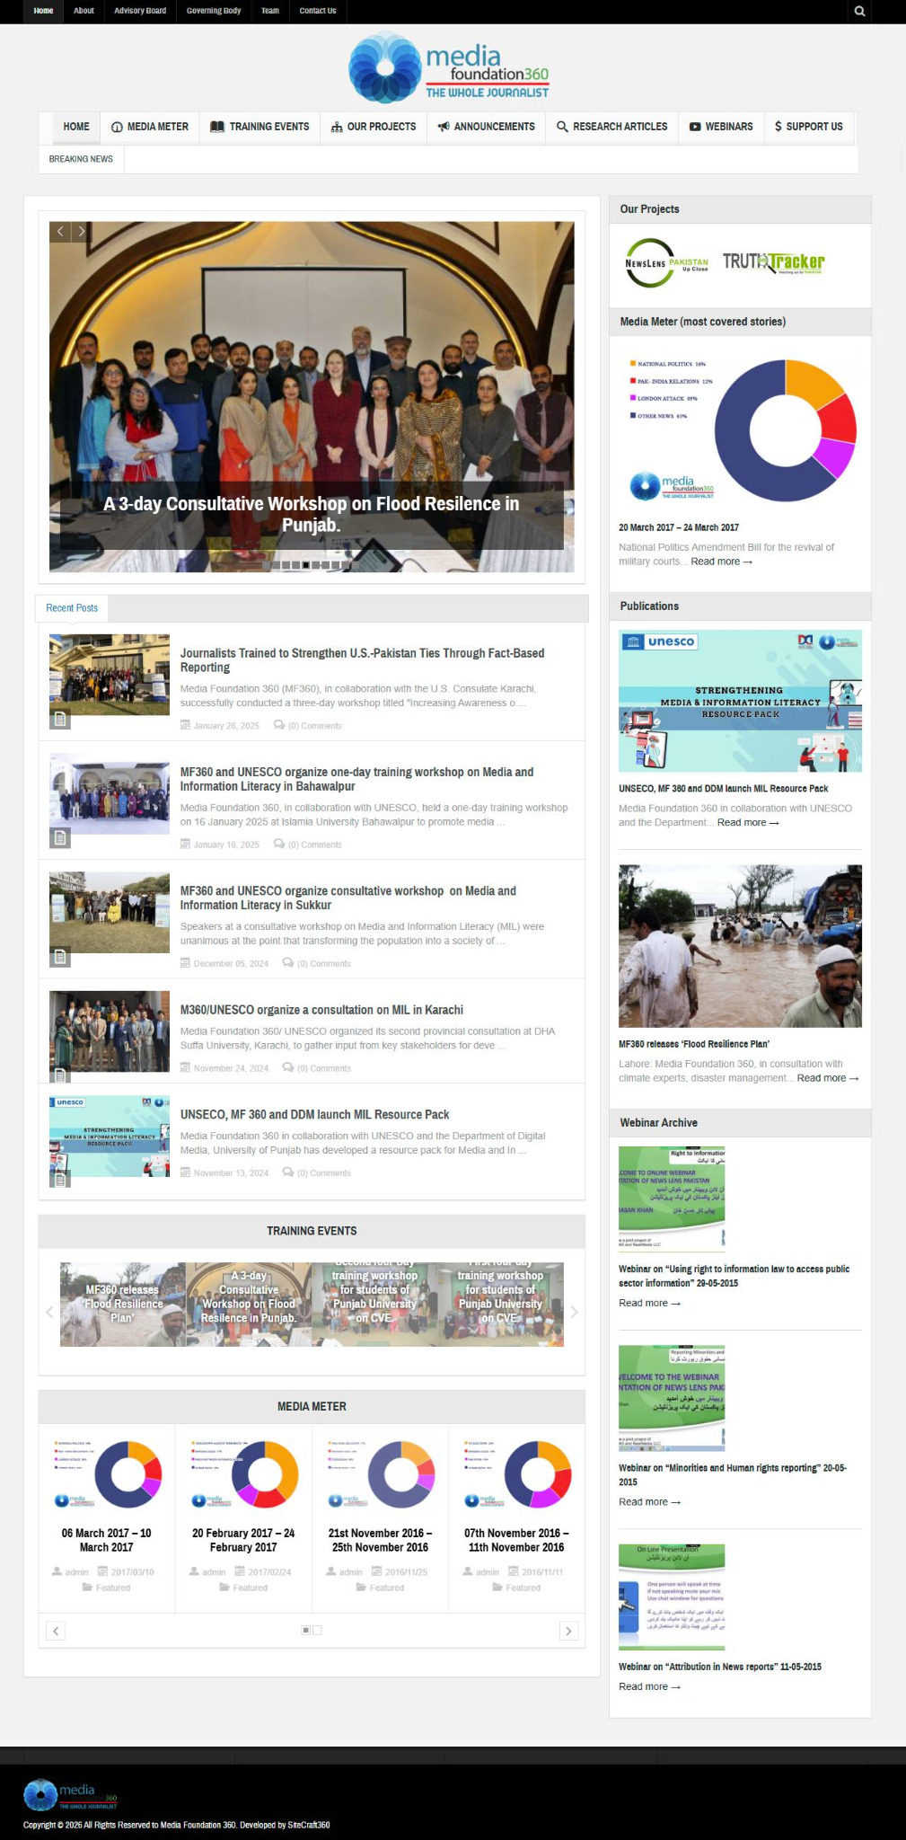
Task: Open Journalists Trained post thumbnail
Action: pos(110,675)
